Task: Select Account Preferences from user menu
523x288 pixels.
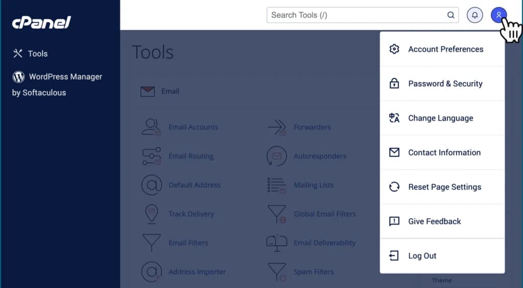Action: click(x=442, y=49)
